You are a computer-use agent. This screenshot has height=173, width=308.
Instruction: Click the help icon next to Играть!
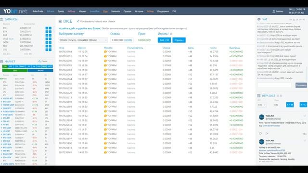pyautogui.click(x=171, y=34)
